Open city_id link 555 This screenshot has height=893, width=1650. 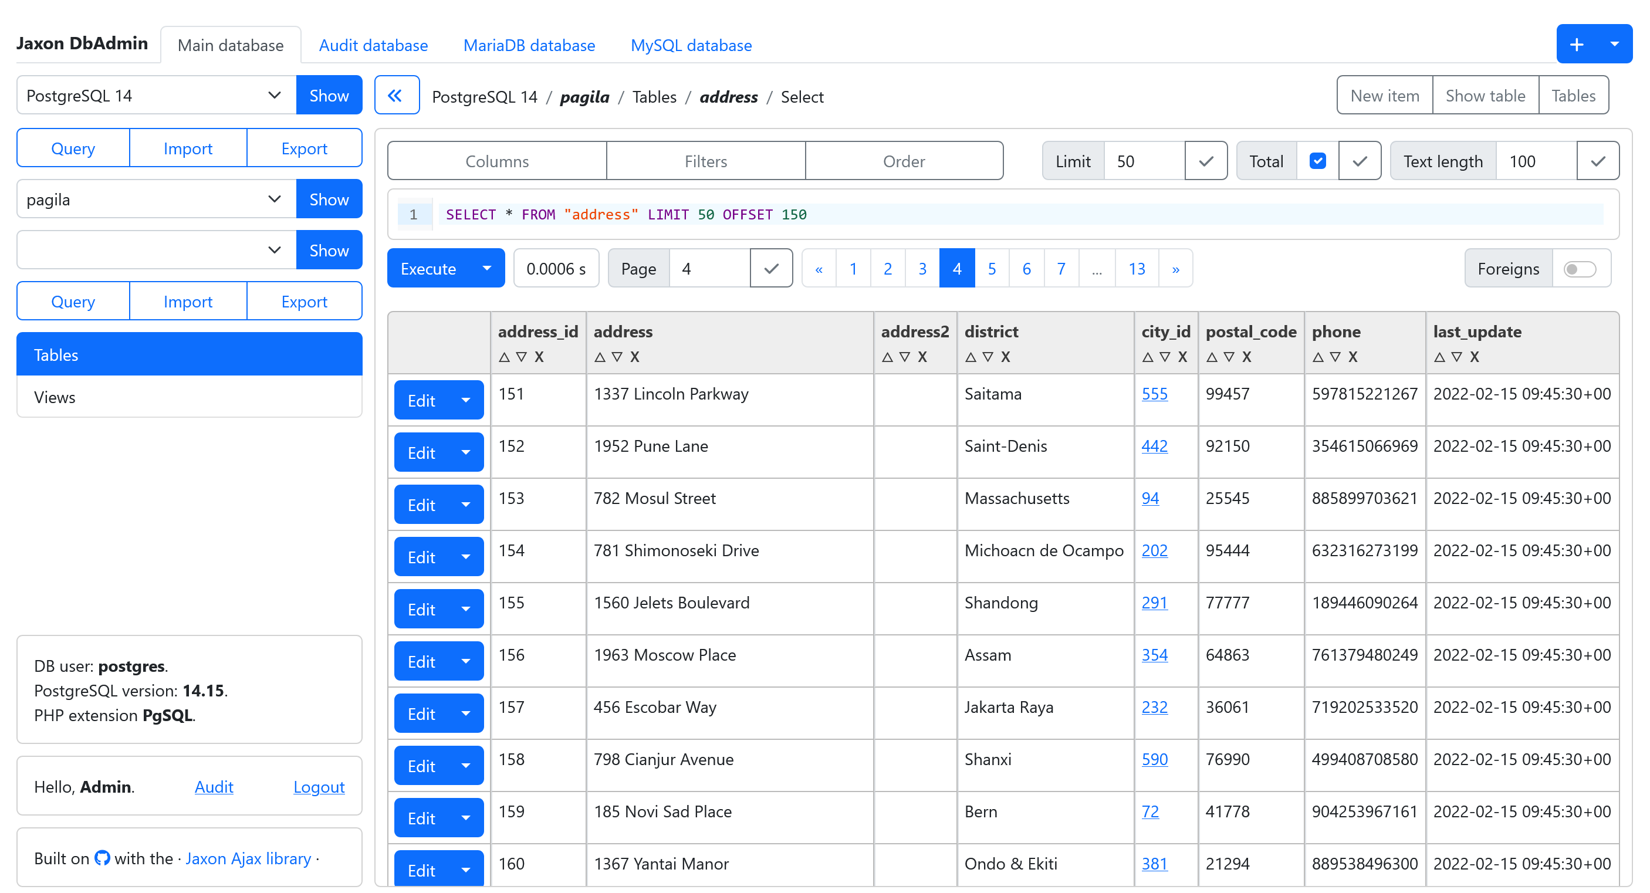(x=1154, y=393)
